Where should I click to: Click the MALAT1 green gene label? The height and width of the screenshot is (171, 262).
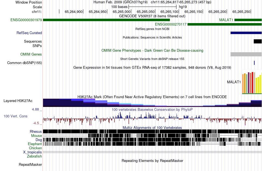click(x=226, y=20)
